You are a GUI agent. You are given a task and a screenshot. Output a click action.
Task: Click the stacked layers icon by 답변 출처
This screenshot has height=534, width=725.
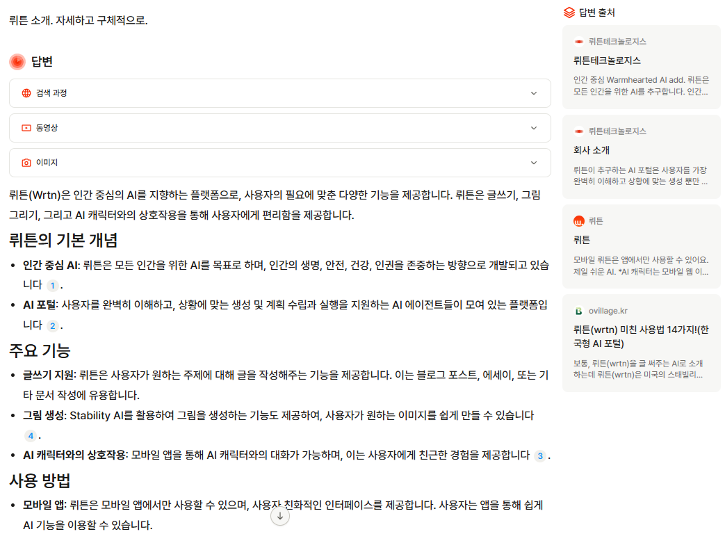[x=569, y=13]
